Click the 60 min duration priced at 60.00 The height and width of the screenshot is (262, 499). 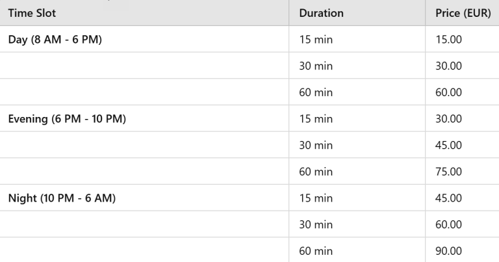[315, 92]
